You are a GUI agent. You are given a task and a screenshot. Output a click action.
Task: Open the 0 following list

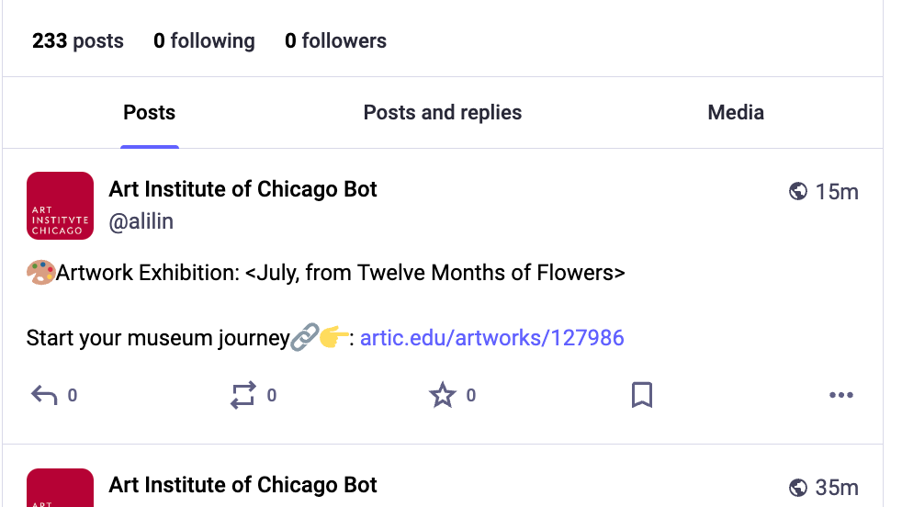(x=204, y=40)
